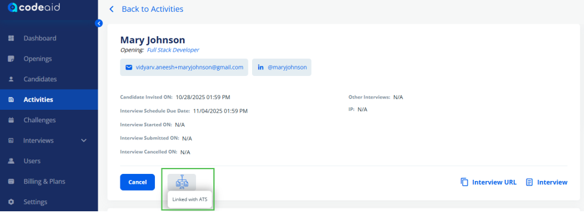Open the Interview link
This screenshot has width=584, height=216.
tap(552, 182)
